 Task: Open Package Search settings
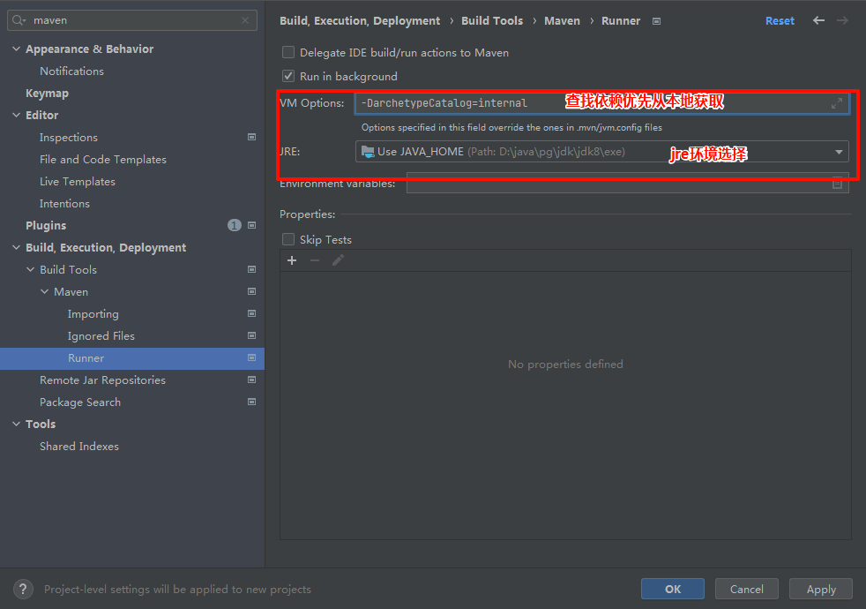[x=80, y=402]
